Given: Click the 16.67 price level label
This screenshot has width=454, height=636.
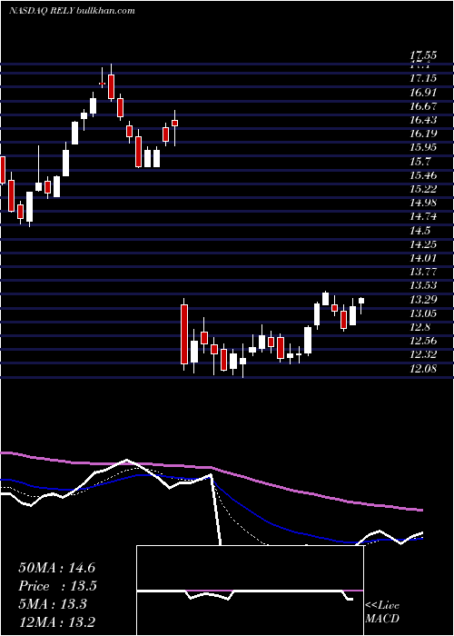Looking at the screenshot, I should click(x=423, y=106).
